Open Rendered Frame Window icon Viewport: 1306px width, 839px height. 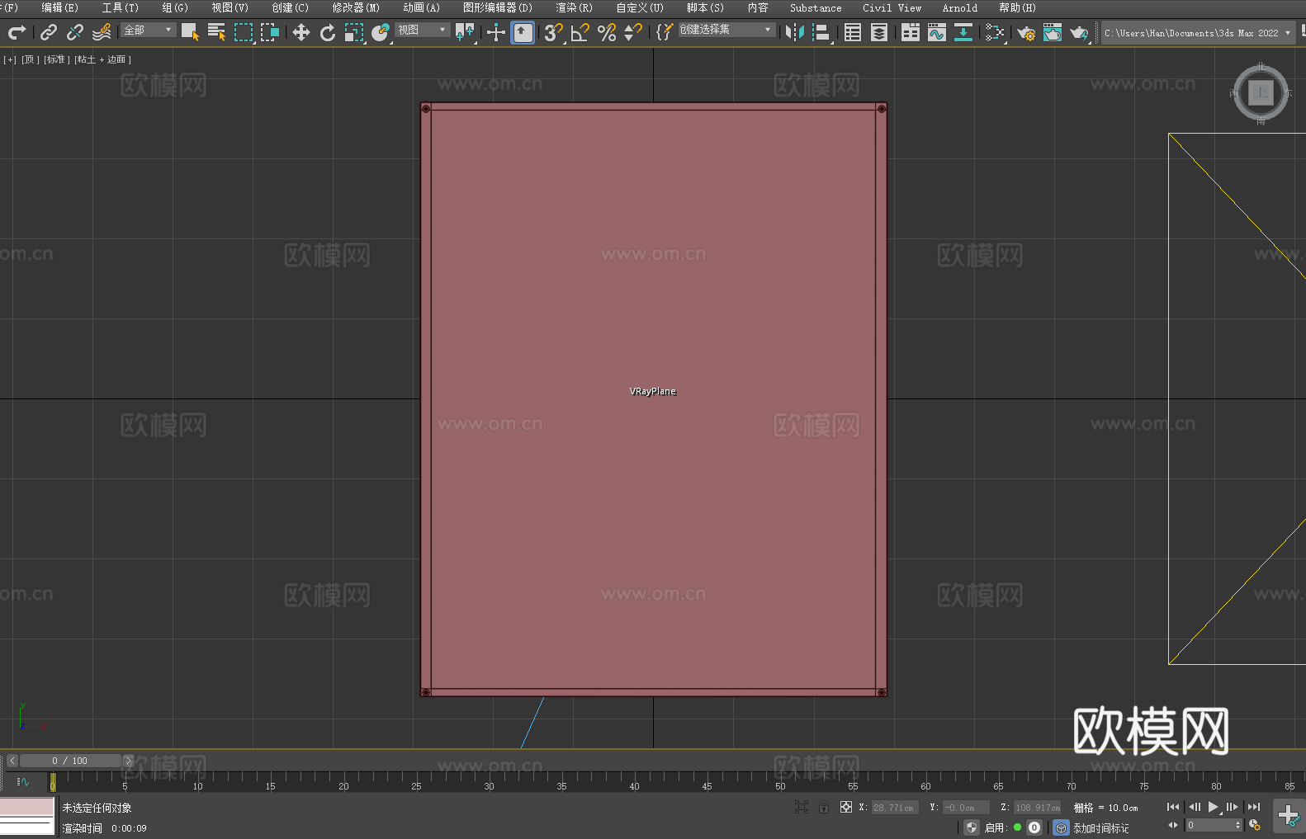tap(1053, 32)
